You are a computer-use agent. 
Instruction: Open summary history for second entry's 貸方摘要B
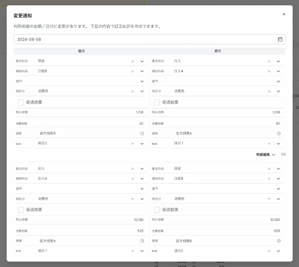(x=279, y=241)
